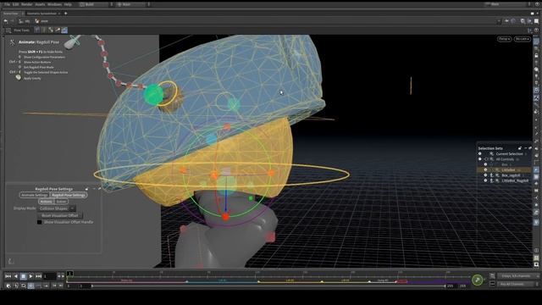Go back in the network path bar
The width and height of the screenshot is (542, 305).
click(6, 21)
